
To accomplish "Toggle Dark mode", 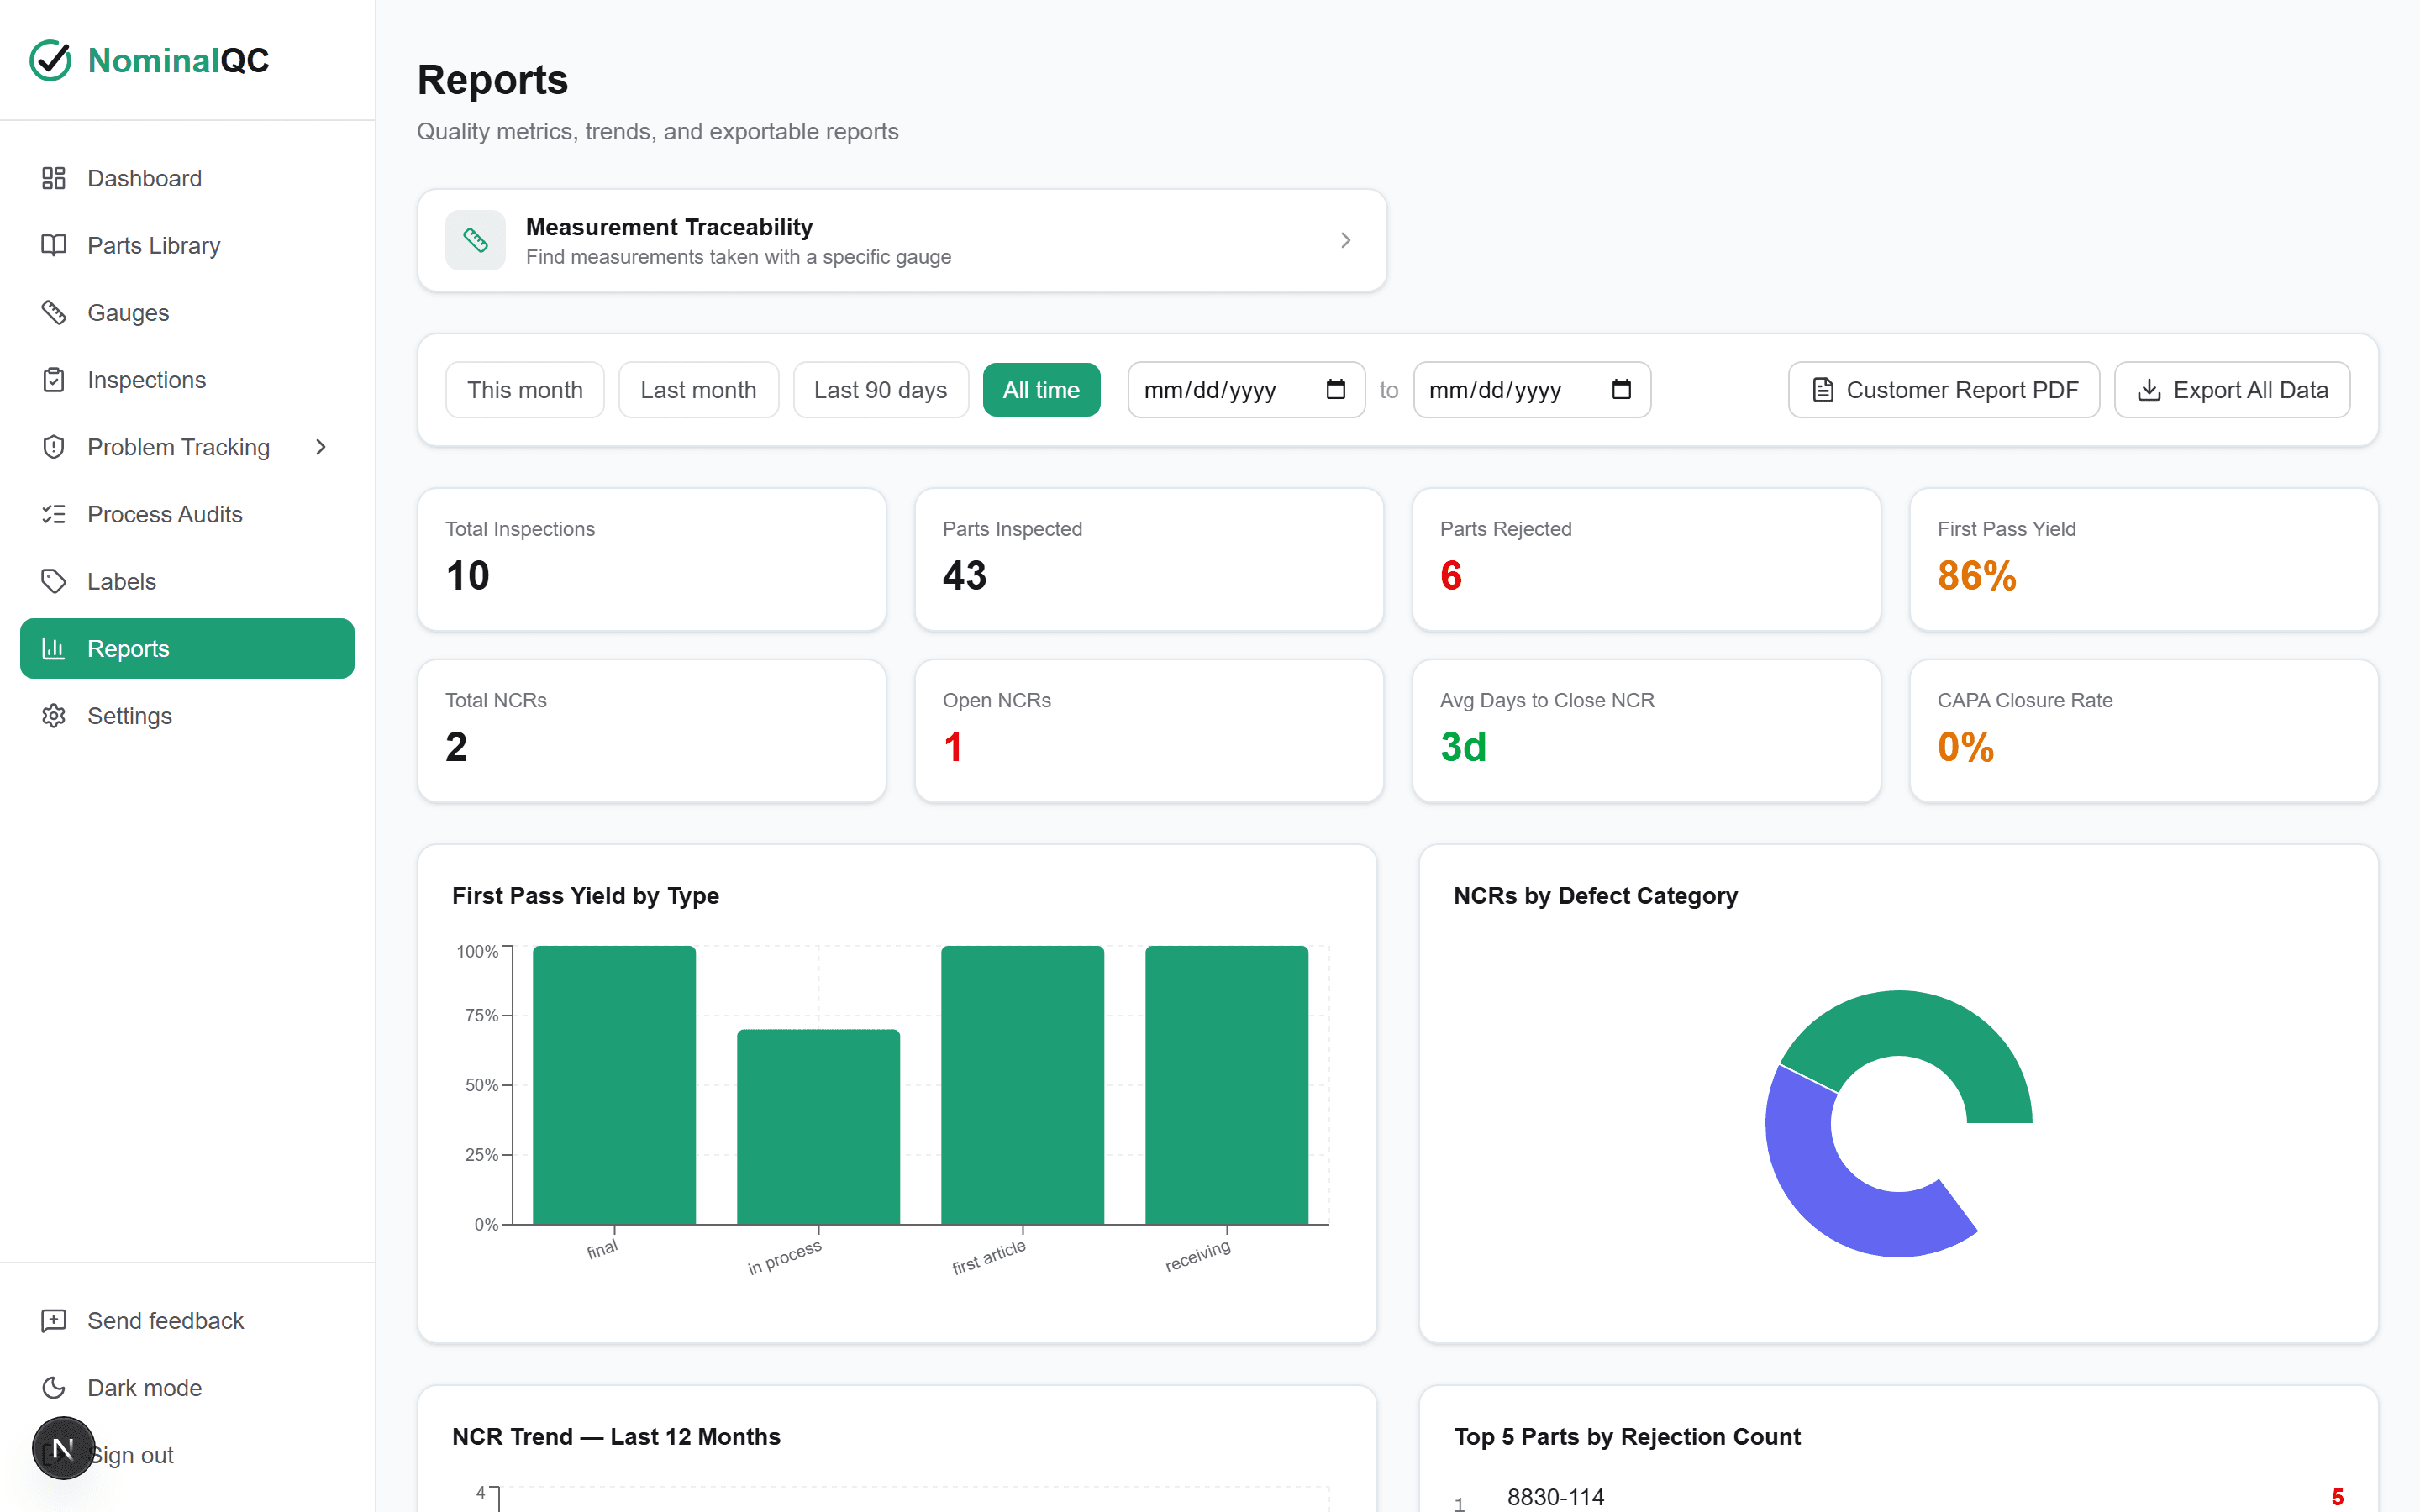I will [x=187, y=1388].
